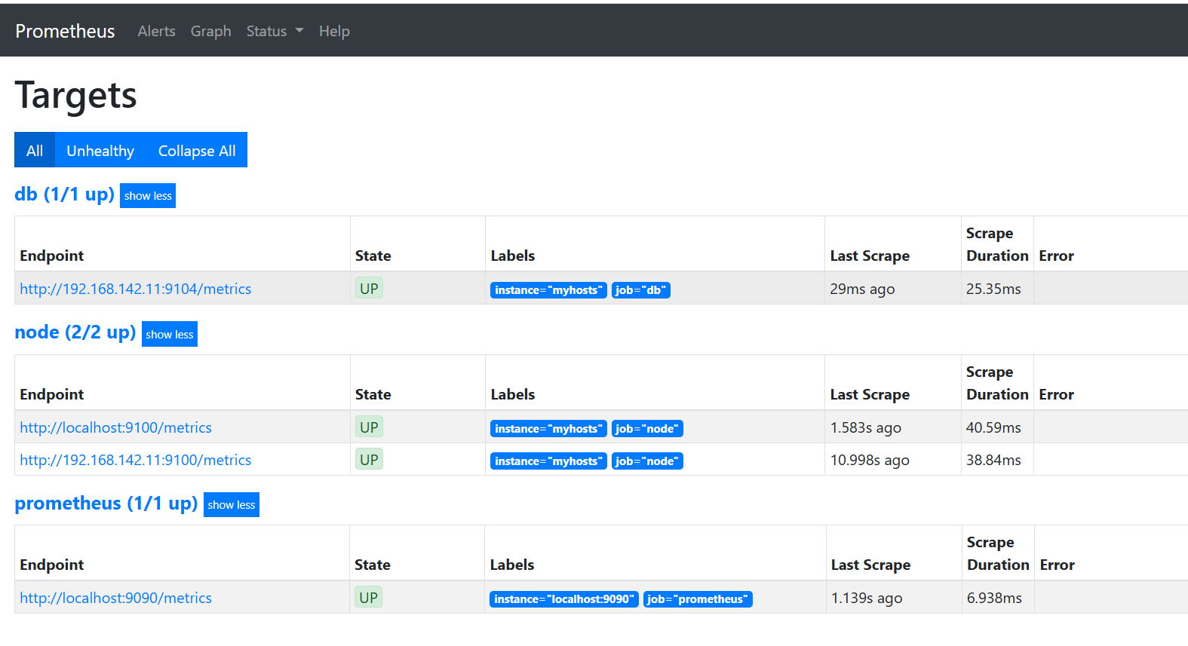
Task: Click Endpoint column header in db table
Action: coord(51,256)
